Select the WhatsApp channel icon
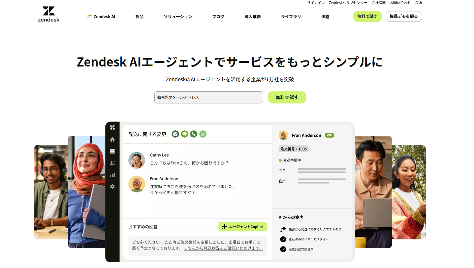The width and height of the screenshot is (474, 268). (x=203, y=134)
